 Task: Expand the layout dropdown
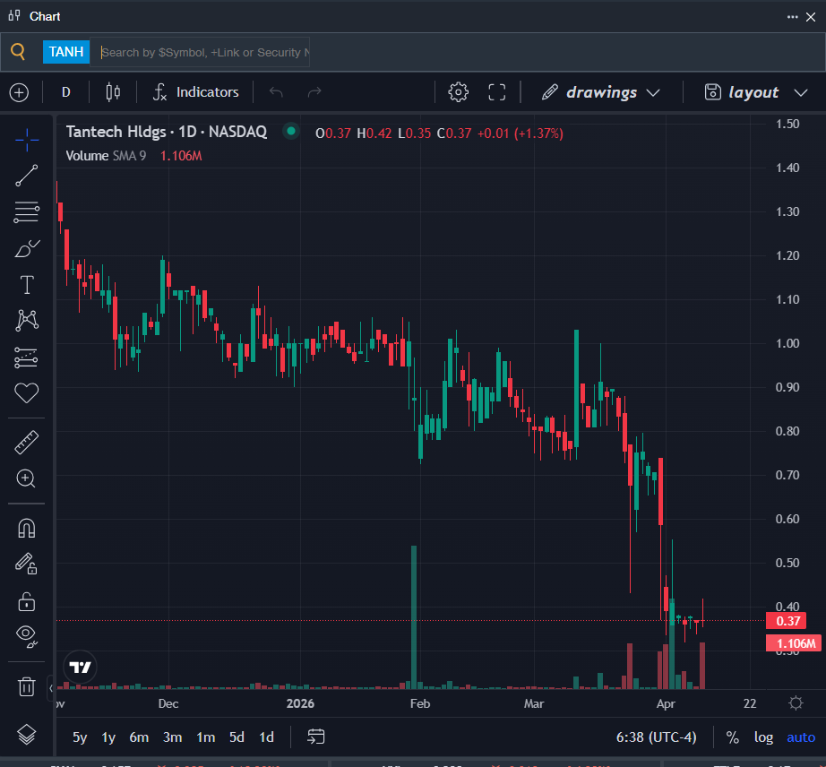(756, 92)
